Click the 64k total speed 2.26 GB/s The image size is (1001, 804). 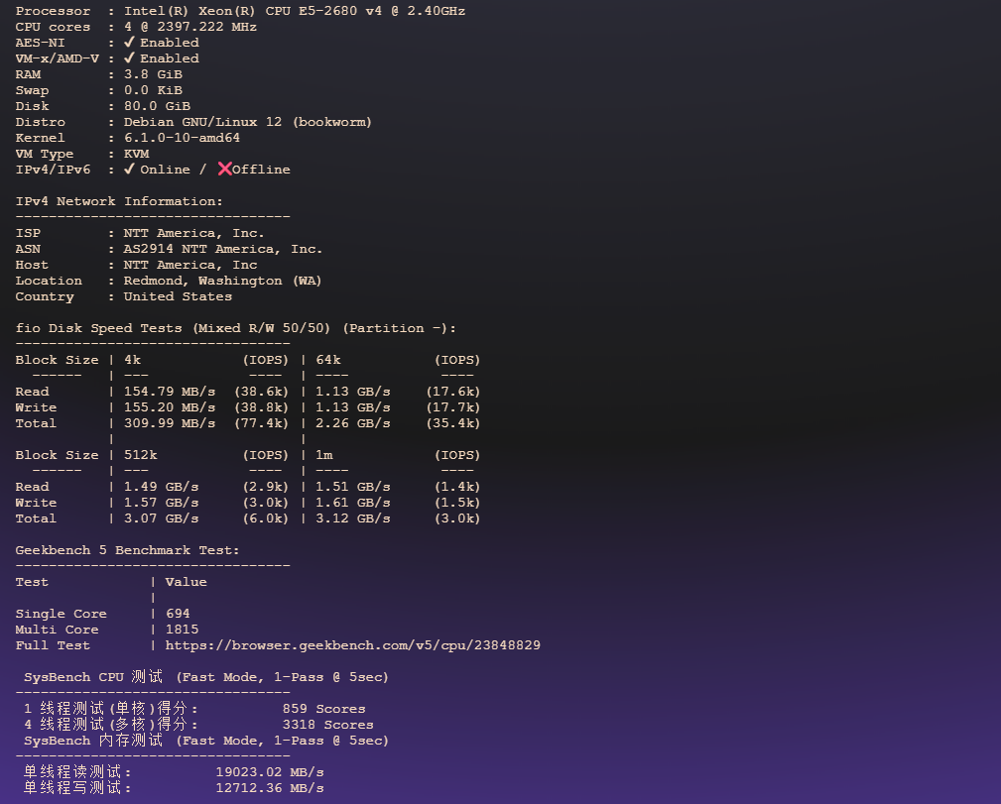pos(352,423)
